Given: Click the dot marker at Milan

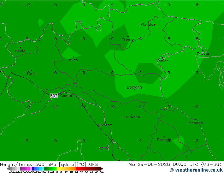Looking at the screenshot, I should (x=73, y=57).
